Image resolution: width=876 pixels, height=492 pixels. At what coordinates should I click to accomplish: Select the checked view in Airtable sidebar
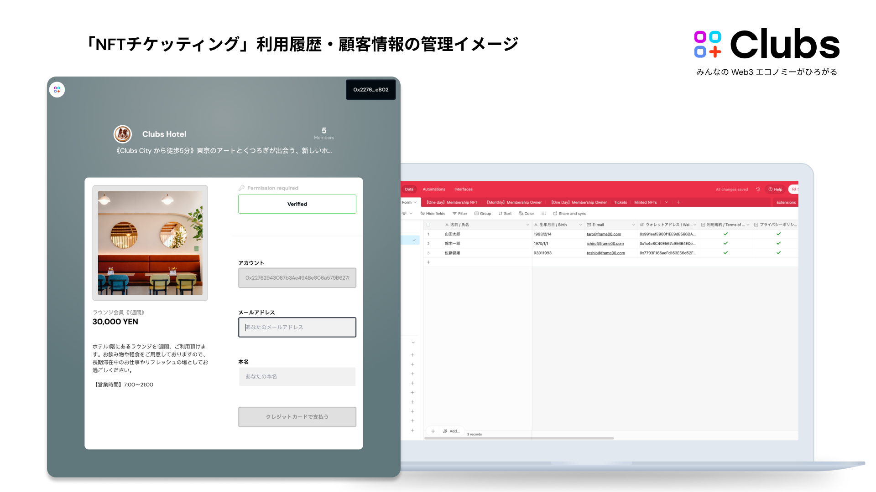[410, 240]
